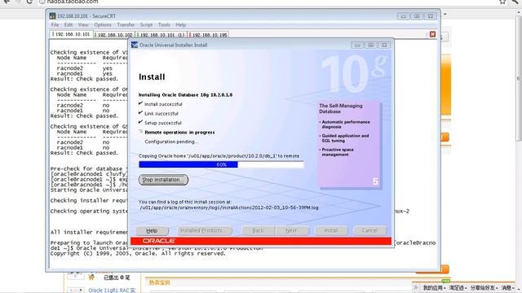Open the 分享给好友 dropdown in bottom bar
The image size is (522, 293).
[484, 287]
